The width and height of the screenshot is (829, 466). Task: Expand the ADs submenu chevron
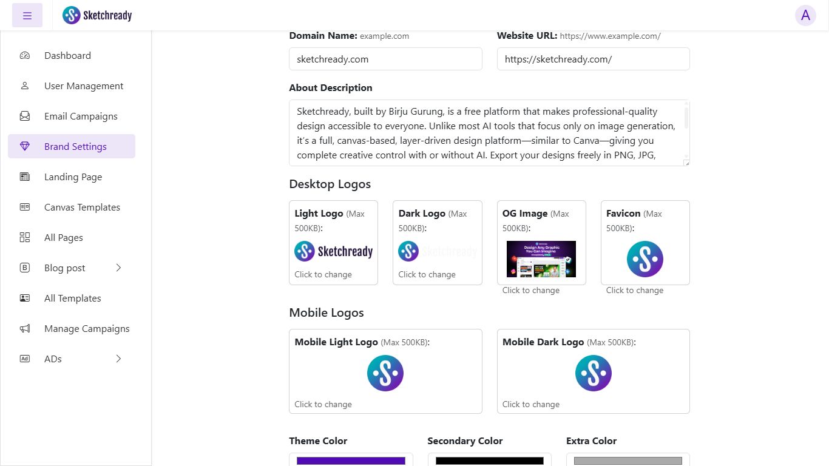click(x=118, y=359)
